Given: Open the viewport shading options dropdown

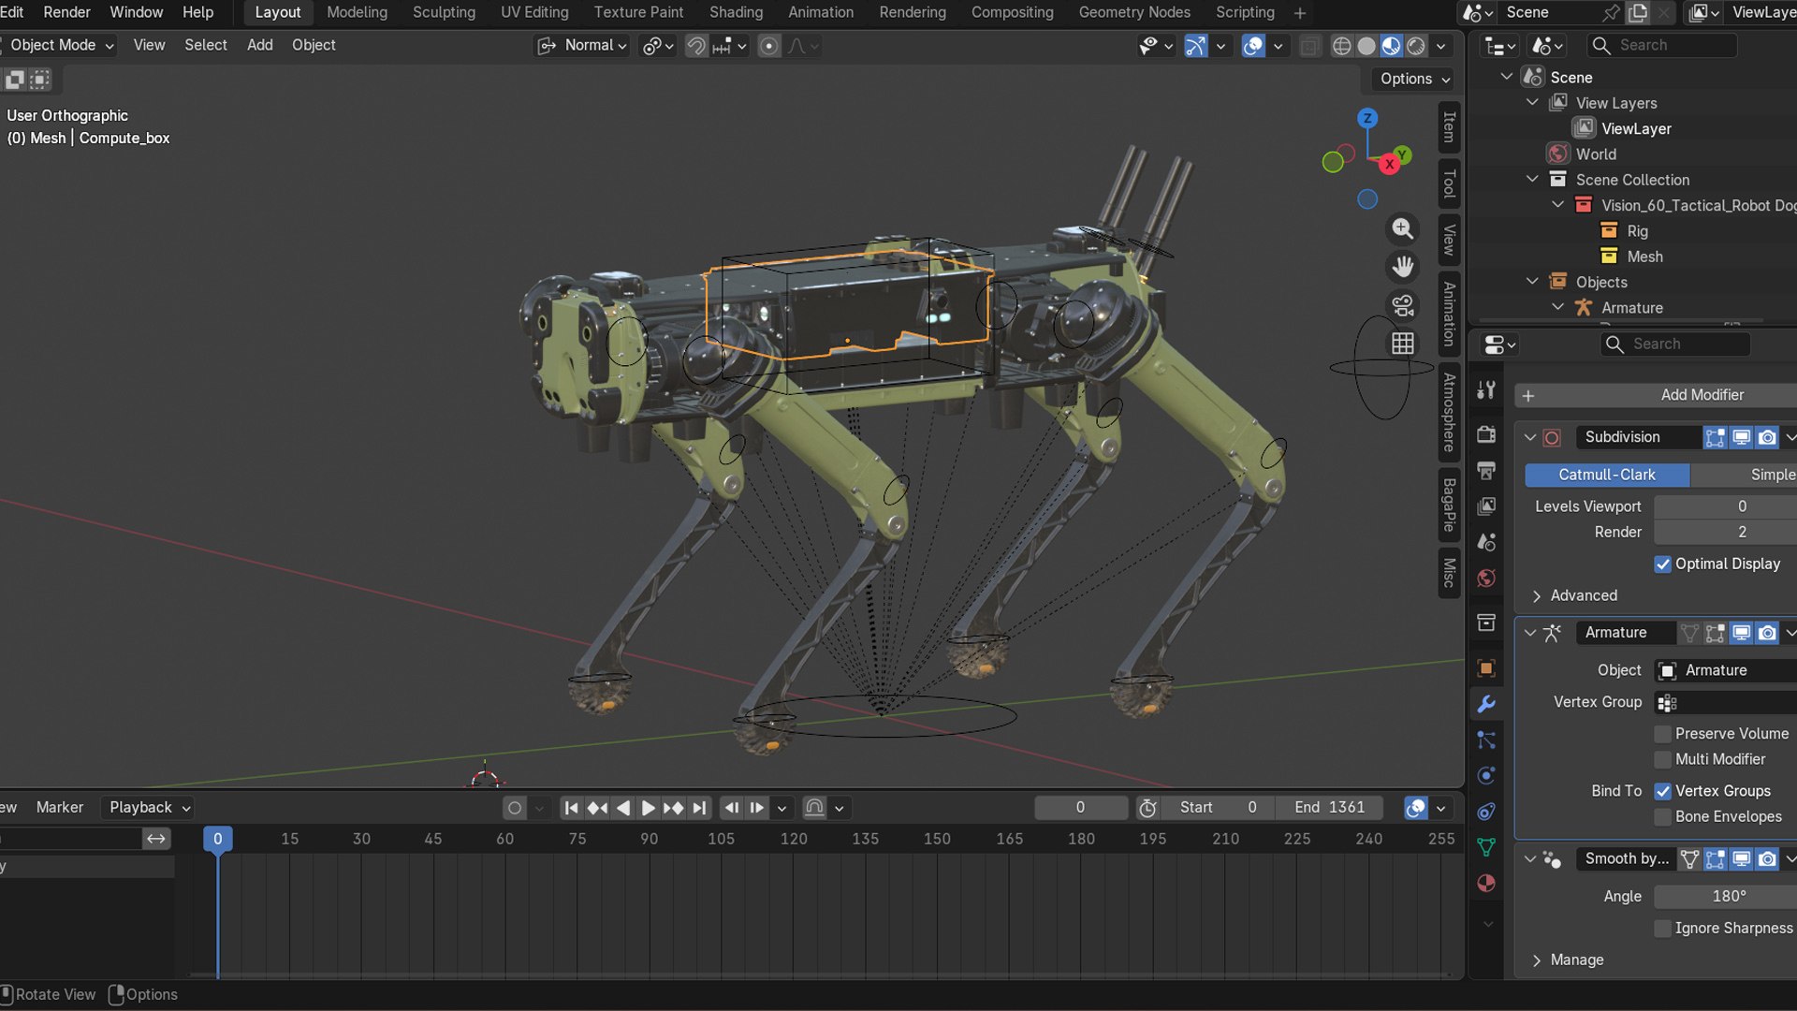Looking at the screenshot, I should 1441,46.
